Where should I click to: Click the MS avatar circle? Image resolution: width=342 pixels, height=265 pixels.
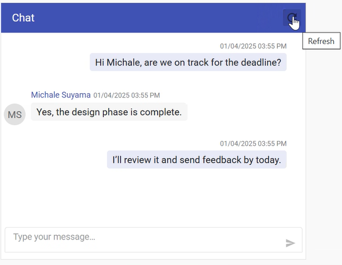click(15, 114)
